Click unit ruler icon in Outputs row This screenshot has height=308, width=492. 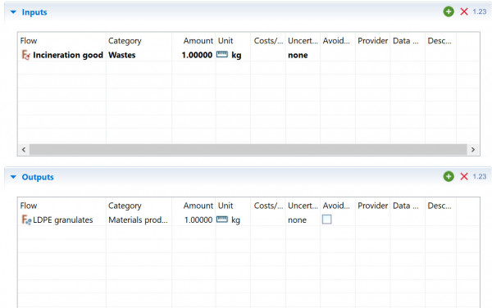point(222,220)
